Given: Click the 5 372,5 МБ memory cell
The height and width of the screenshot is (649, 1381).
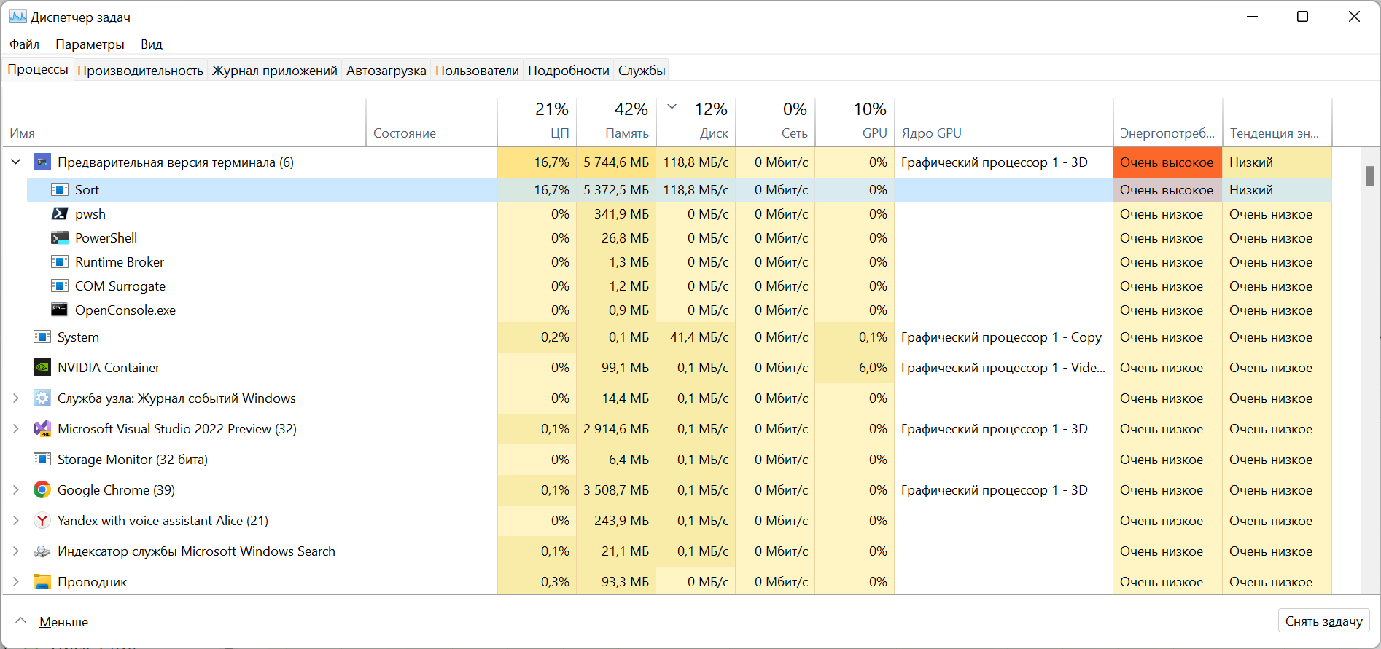Looking at the screenshot, I should pos(616,189).
